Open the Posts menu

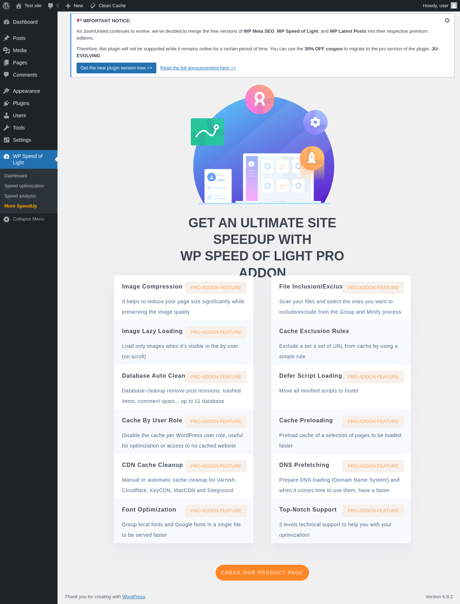point(29,38)
